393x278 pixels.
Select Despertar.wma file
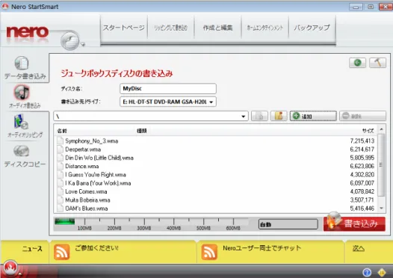(x=83, y=149)
